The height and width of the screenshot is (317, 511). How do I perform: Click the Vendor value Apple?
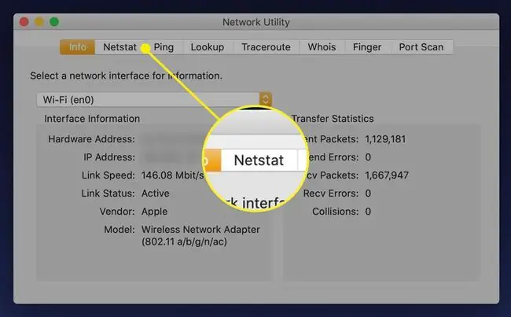[x=154, y=212]
